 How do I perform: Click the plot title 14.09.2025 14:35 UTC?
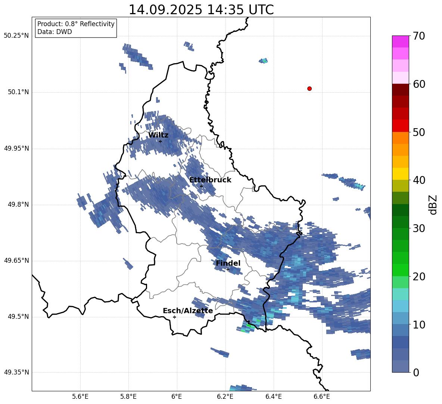point(201,10)
